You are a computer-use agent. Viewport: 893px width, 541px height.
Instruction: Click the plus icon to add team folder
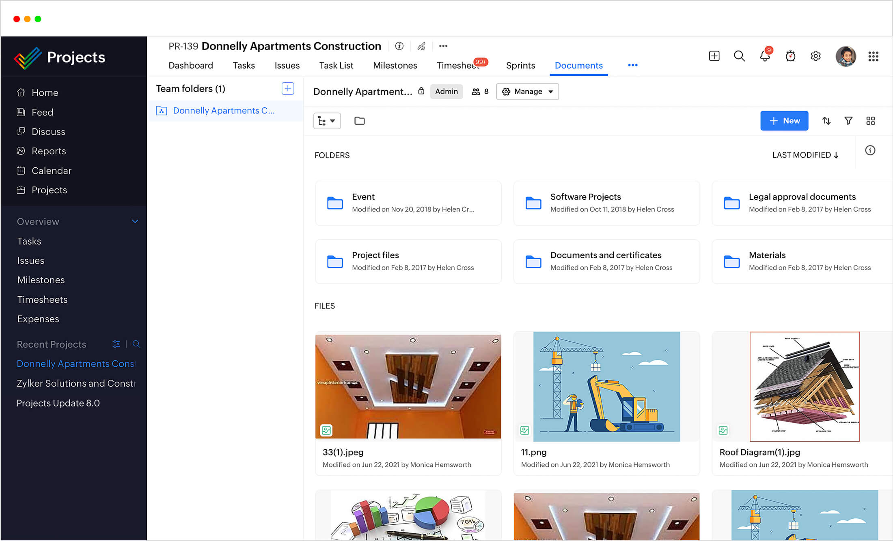(288, 88)
